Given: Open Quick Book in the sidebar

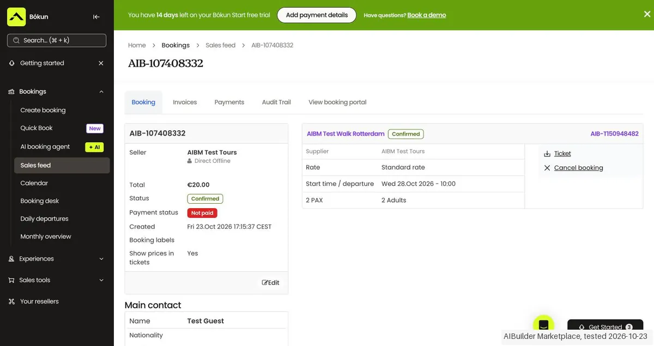Looking at the screenshot, I should (x=37, y=128).
